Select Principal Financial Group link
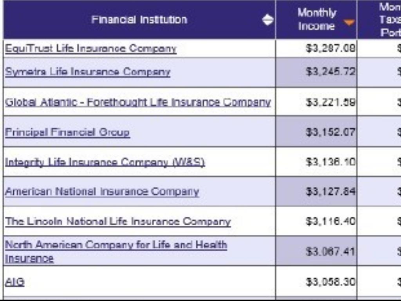 (67, 132)
